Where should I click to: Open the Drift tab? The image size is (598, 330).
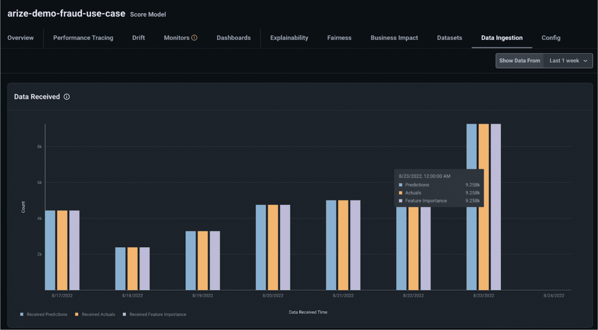pos(138,38)
